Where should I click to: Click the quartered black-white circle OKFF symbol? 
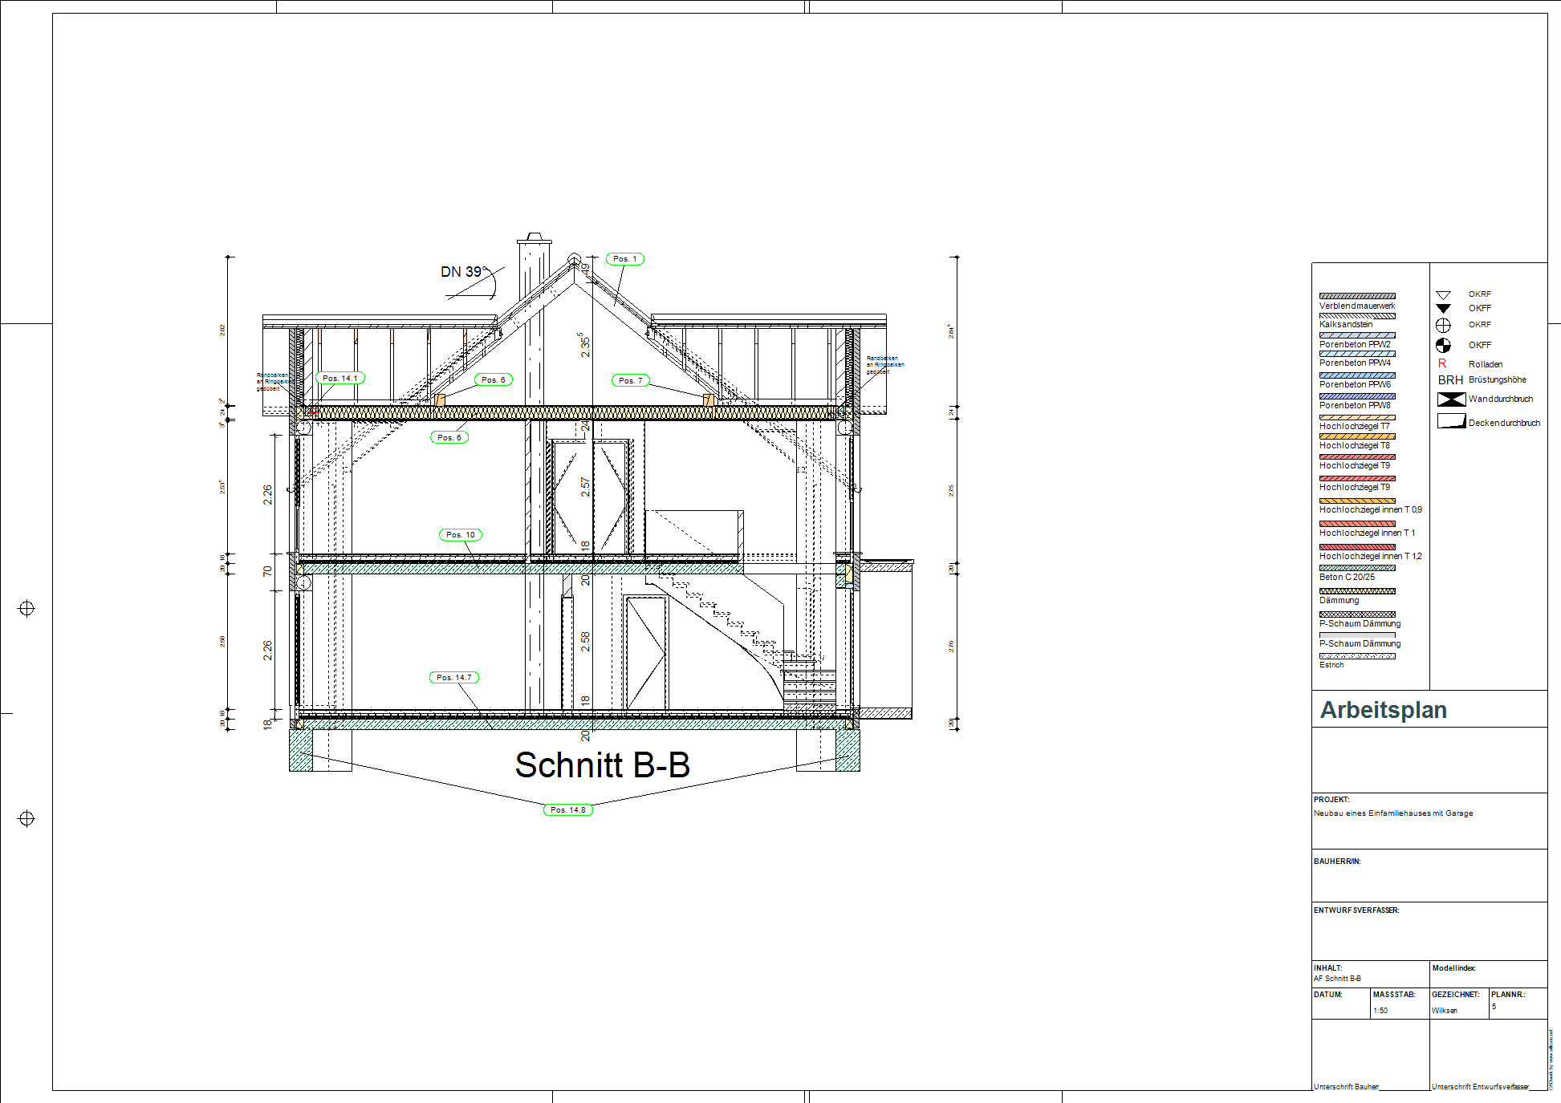click(x=1443, y=345)
